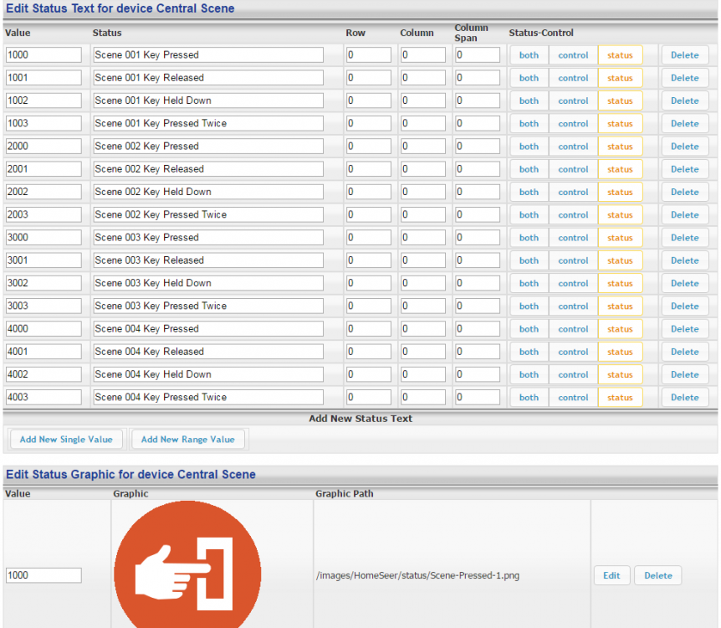Click the Value field containing 2000
Image resolution: width=721 pixels, height=628 pixels.
pos(43,147)
